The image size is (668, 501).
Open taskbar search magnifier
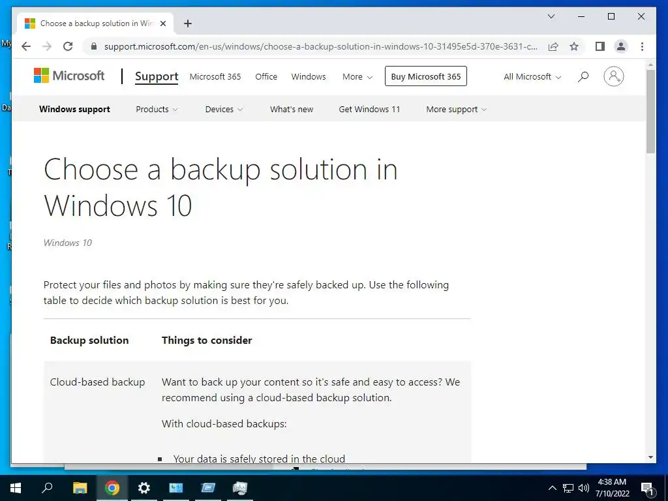(x=47, y=488)
